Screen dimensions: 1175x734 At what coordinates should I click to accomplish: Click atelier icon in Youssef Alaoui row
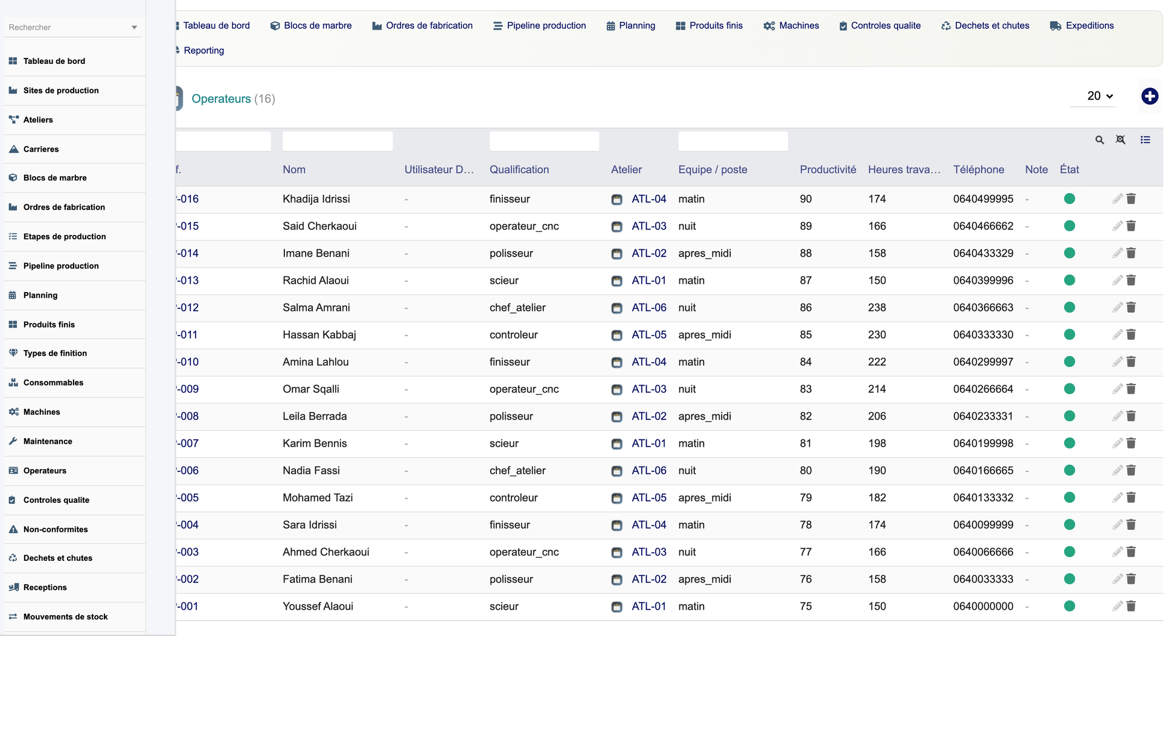pyautogui.click(x=616, y=607)
